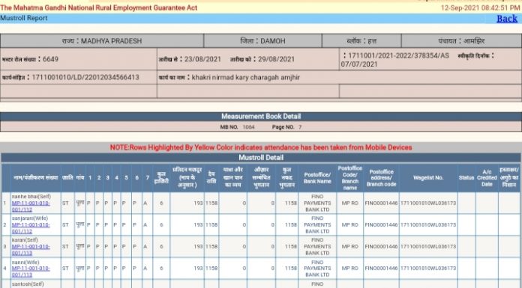Open sanjarani's registration number link
The height and width of the screenshot is (288, 522).
(31, 228)
